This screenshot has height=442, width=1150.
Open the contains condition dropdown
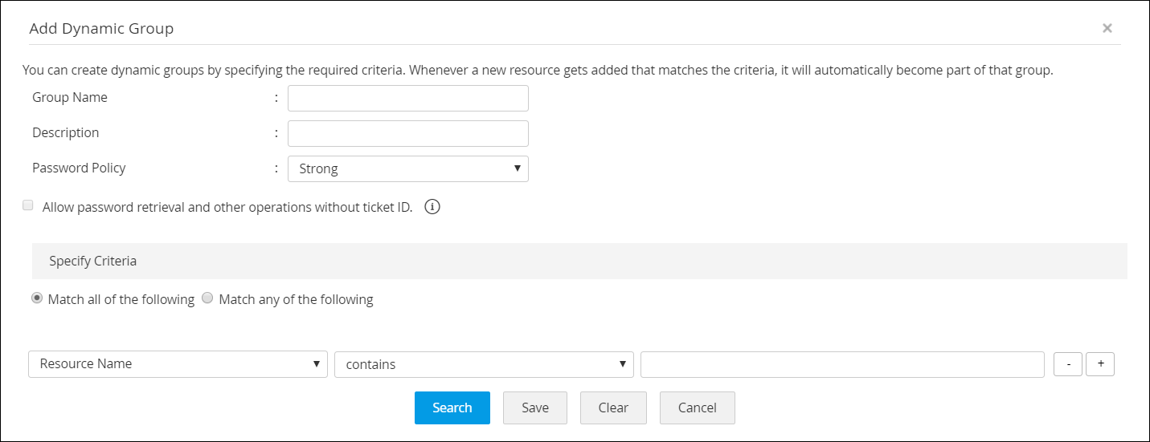tap(484, 364)
